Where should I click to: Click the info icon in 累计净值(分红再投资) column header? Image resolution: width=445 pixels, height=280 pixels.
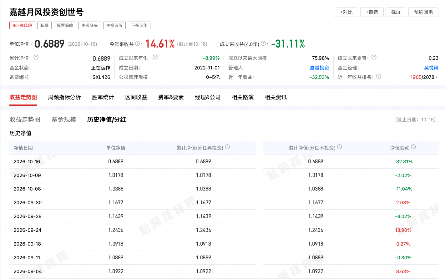[227, 147]
